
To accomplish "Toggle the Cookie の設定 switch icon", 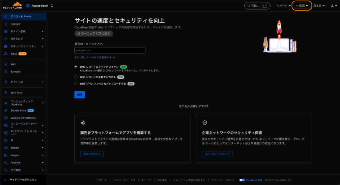I will pyautogui.click(x=242, y=180).
